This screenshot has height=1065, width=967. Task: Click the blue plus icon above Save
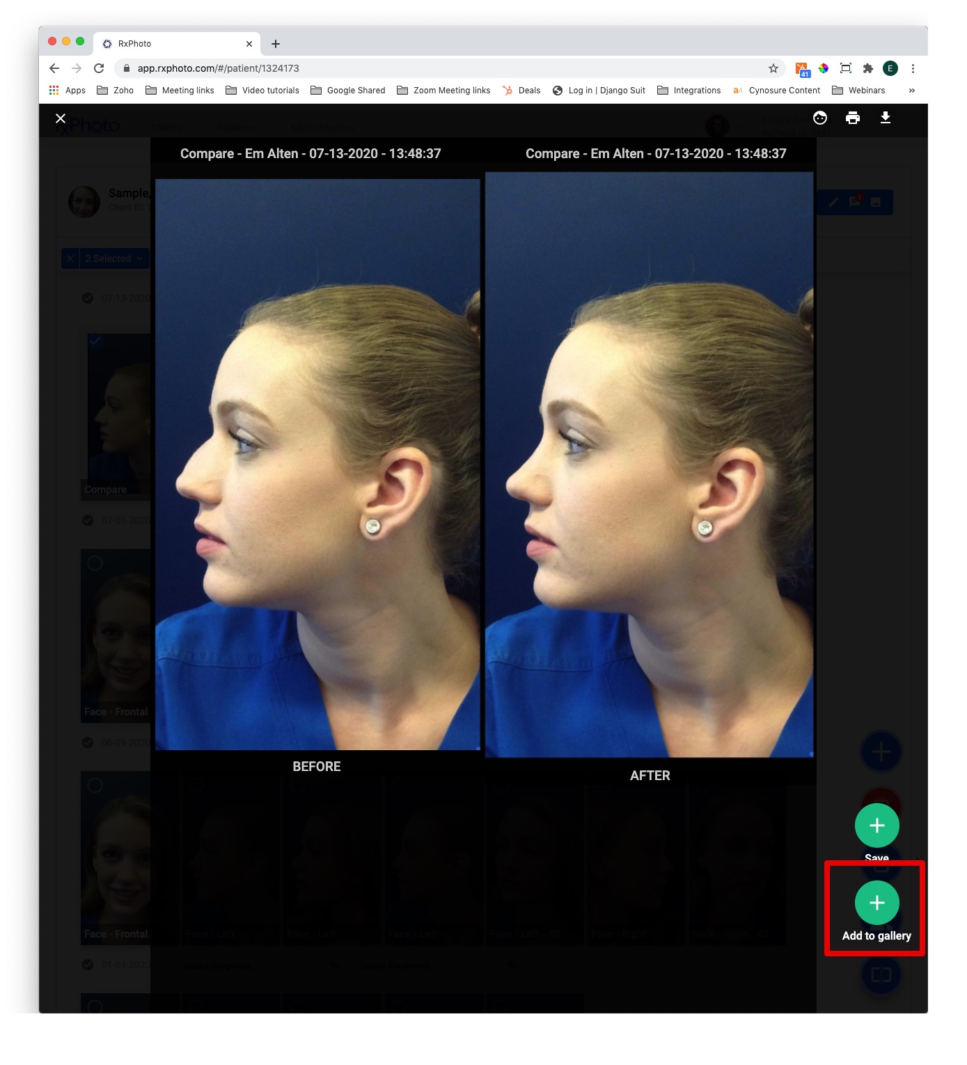click(x=881, y=752)
